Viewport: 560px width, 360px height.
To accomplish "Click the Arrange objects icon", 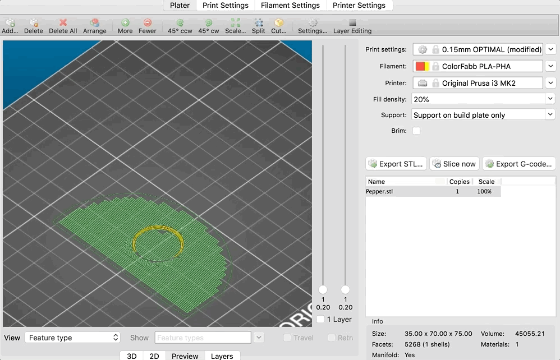I will (95, 23).
